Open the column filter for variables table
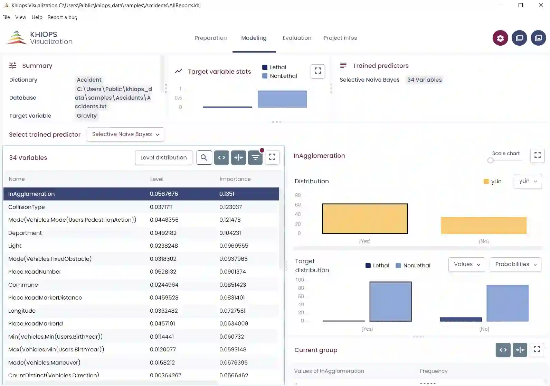Screen dimensions: 550x386 click(255, 158)
